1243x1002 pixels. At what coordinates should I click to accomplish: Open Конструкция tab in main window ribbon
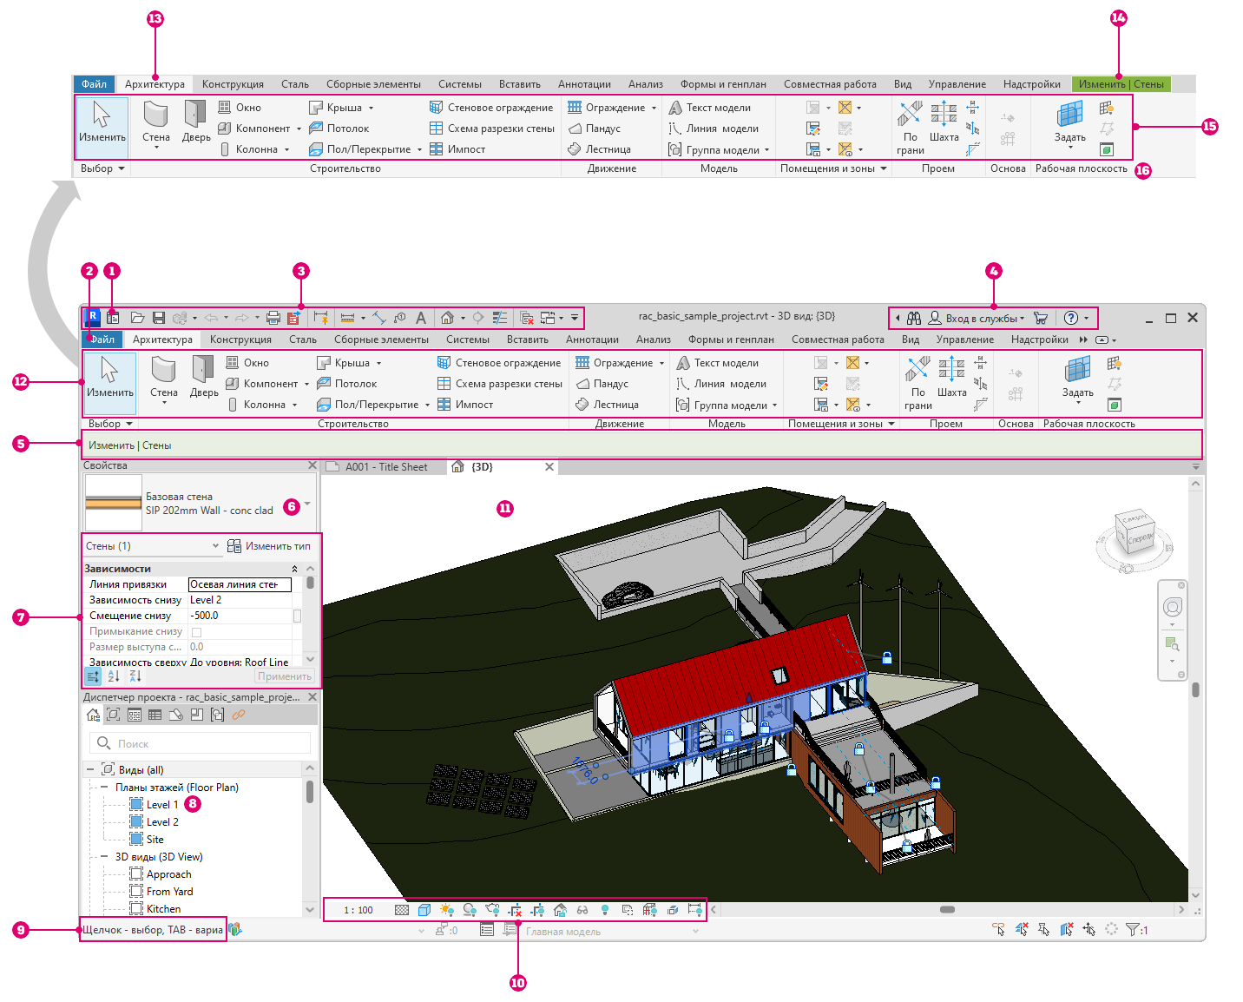click(240, 339)
